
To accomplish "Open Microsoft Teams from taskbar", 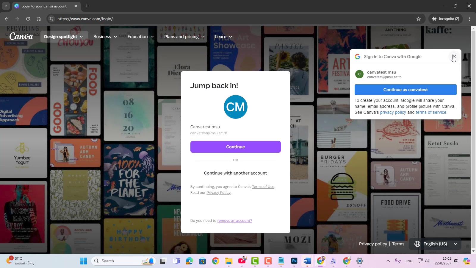I will pos(176,261).
